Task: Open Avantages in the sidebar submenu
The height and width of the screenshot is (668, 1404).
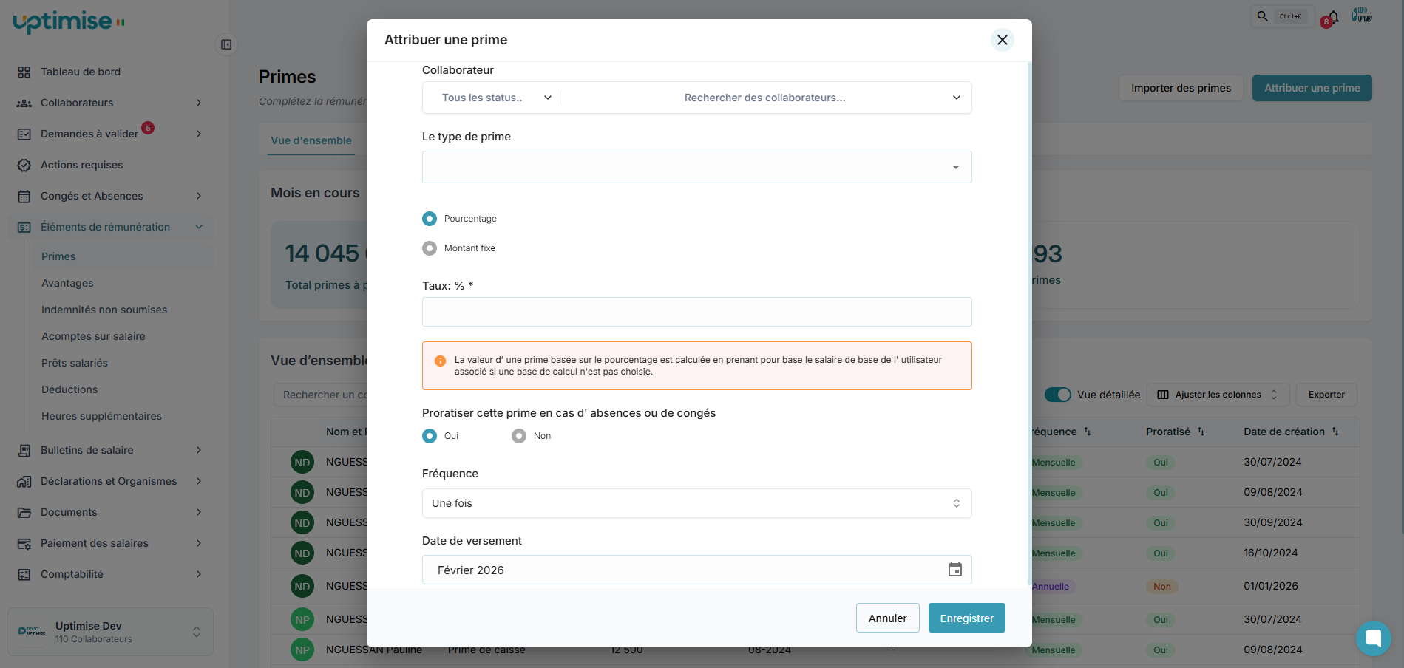Action: 67,283
